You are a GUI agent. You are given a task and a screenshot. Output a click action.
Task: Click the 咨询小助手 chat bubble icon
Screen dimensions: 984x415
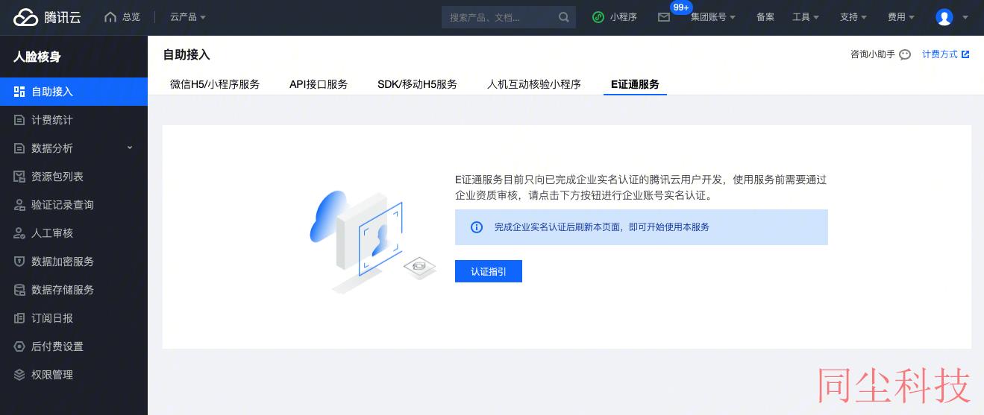click(x=905, y=54)
